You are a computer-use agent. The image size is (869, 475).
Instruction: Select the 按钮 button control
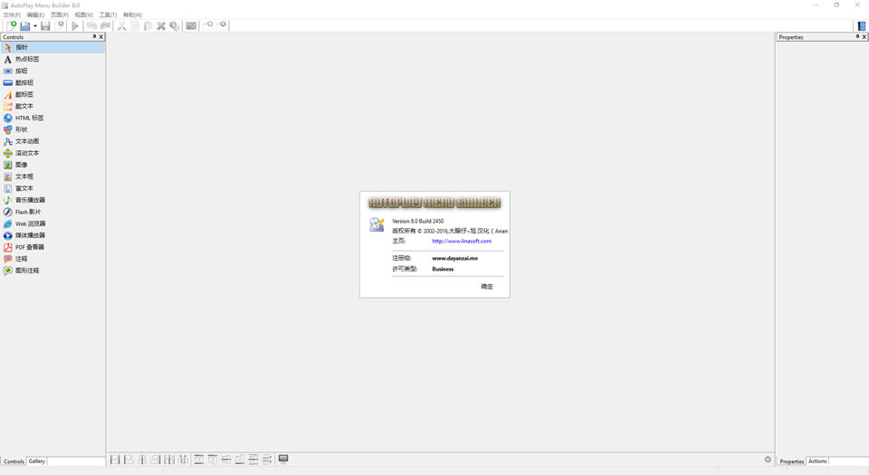tap(53, 71)
